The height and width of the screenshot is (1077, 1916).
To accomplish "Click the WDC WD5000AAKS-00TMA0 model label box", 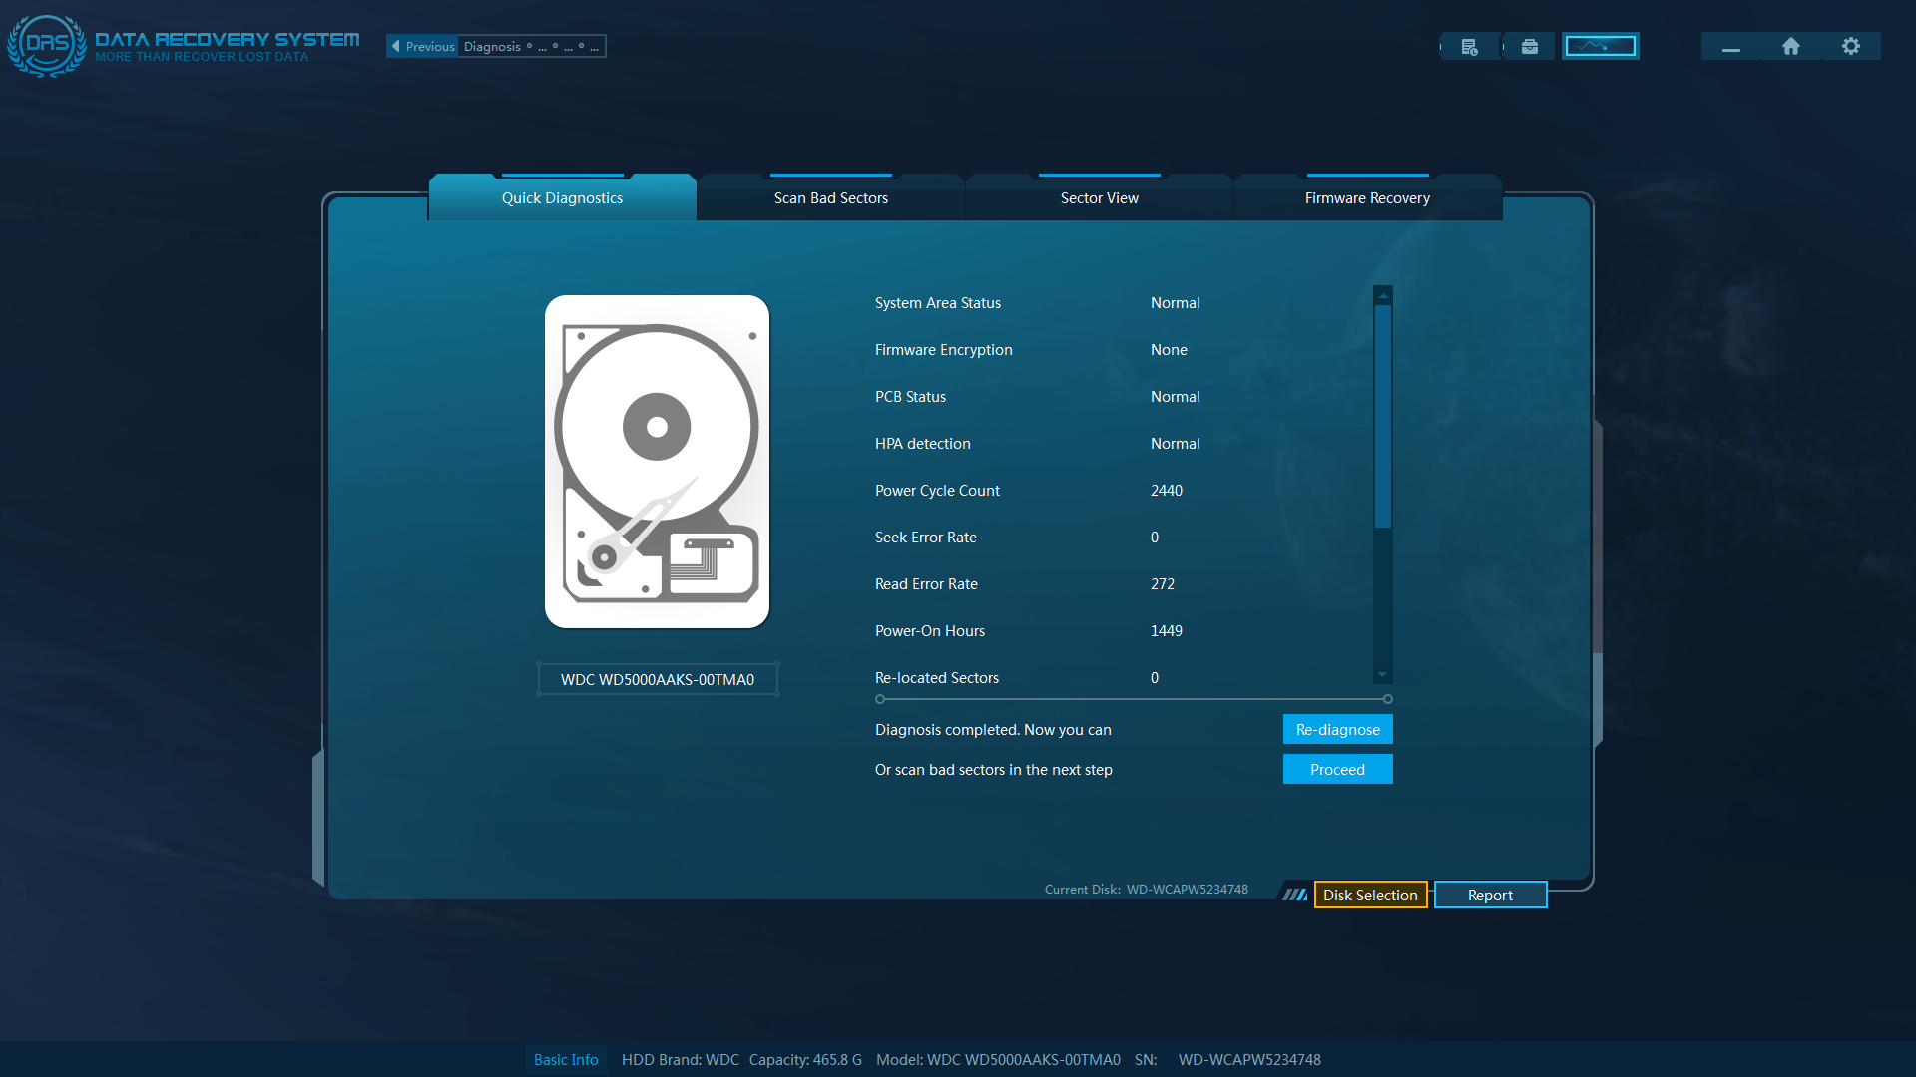I will [657, 679].
